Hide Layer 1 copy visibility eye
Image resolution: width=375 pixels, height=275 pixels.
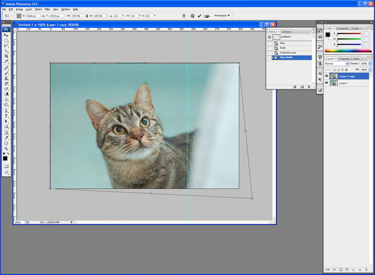(x=326, y=76)
